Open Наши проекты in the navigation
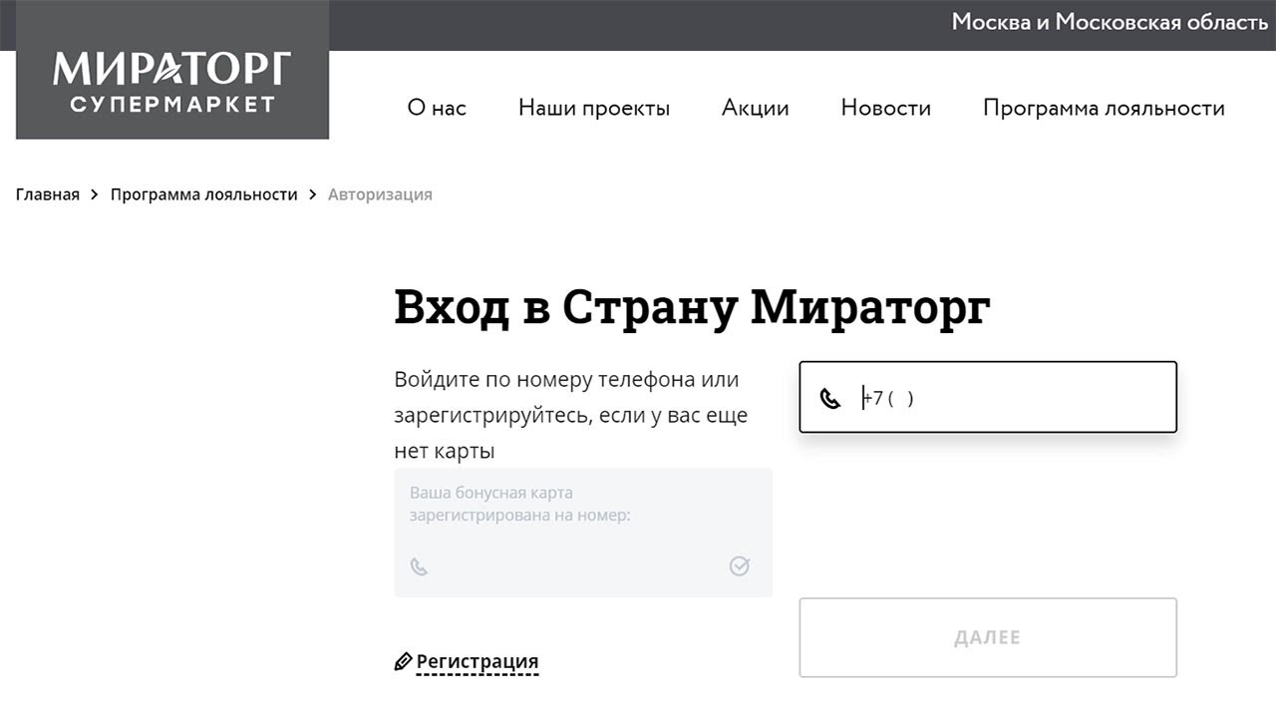Screen dimensions: 1276x718 [x=594, y=108]
